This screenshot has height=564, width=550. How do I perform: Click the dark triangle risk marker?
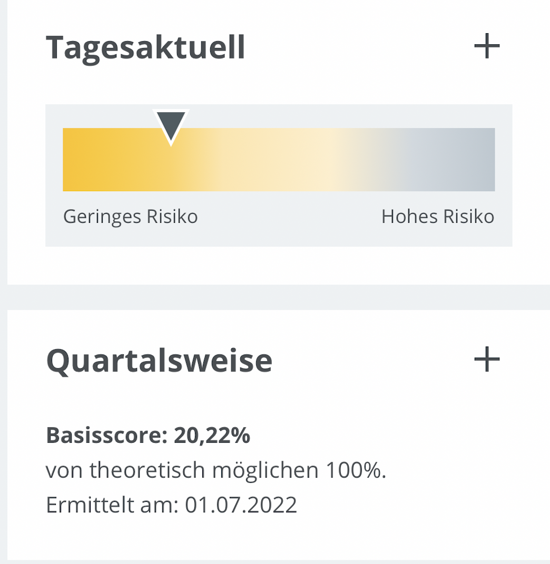tap(171, 125)
